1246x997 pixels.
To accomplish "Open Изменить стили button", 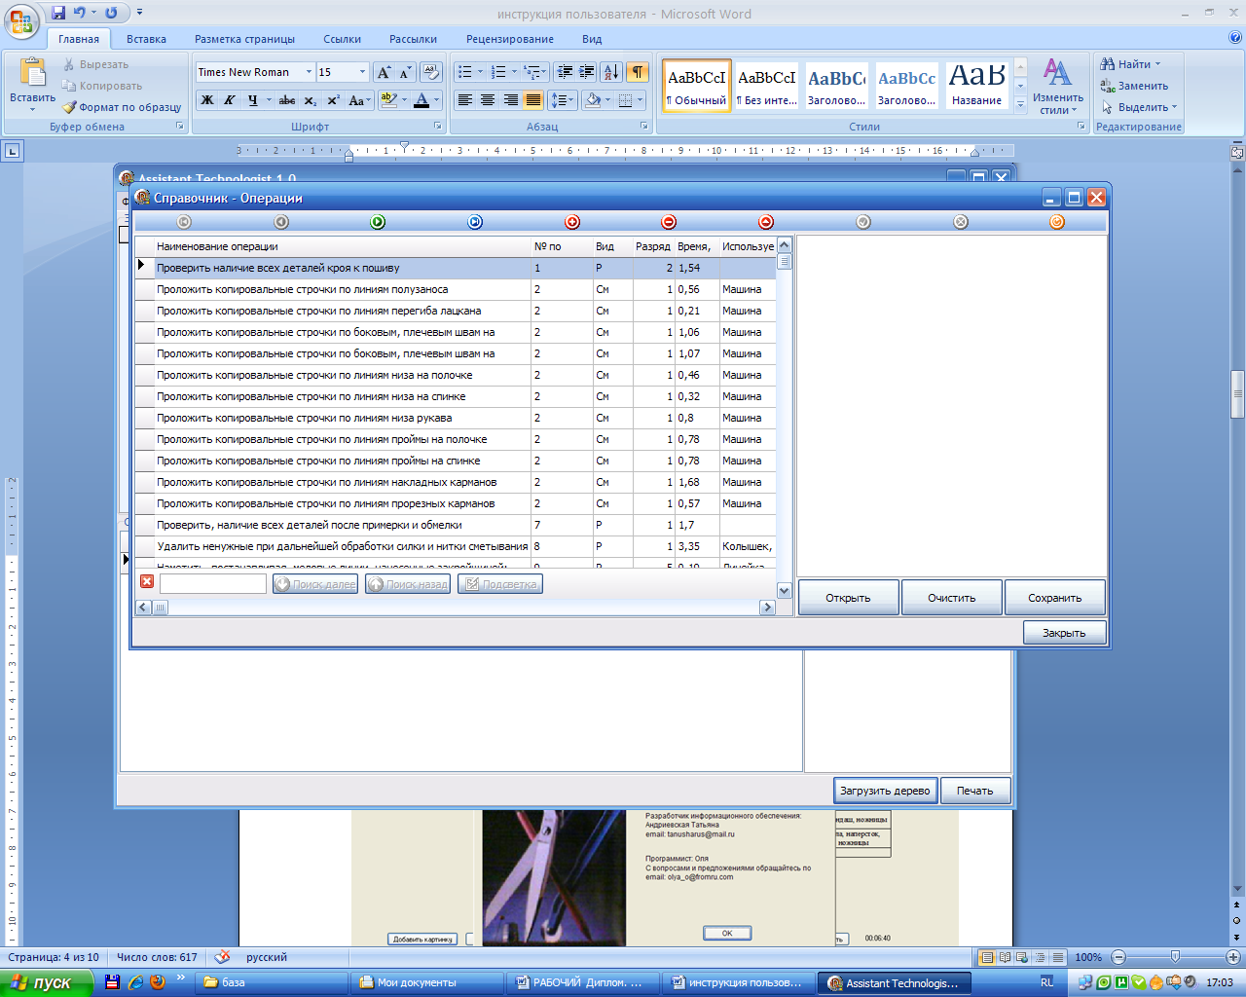I will (x=1058, y=87).
